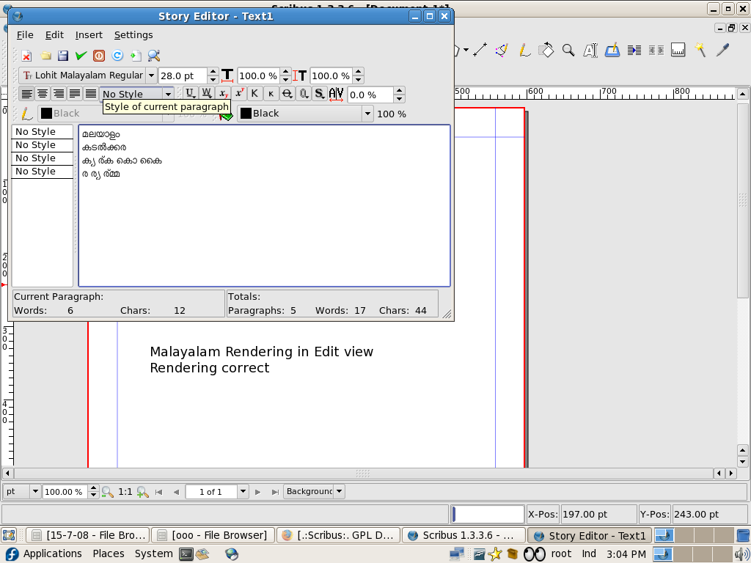
Task: Select the Zoom magnifier tool in main toolbar
Action: tap(568, 50)
